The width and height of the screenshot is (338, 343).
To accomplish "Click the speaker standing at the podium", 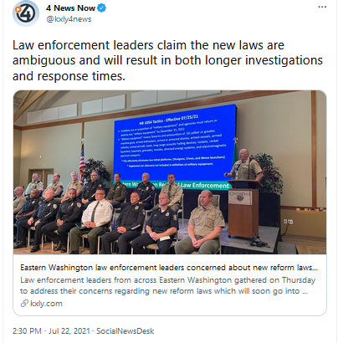I will coord(244,165).
